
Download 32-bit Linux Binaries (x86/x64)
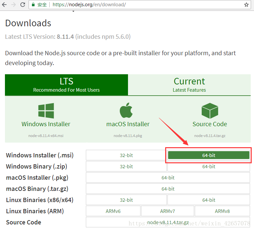point(126,200)
